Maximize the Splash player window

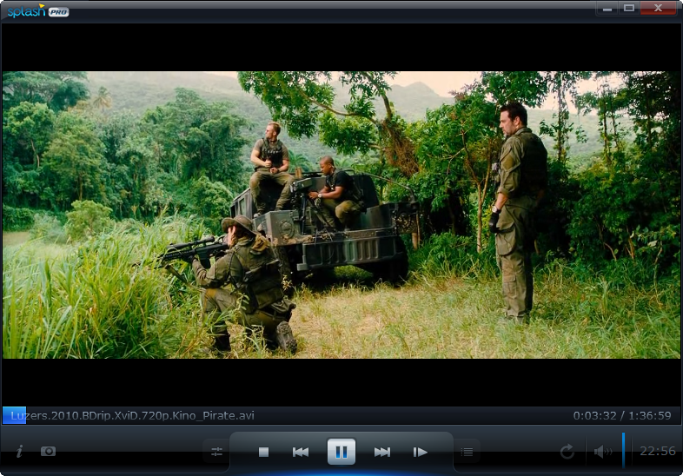click(x=628, y=8)
